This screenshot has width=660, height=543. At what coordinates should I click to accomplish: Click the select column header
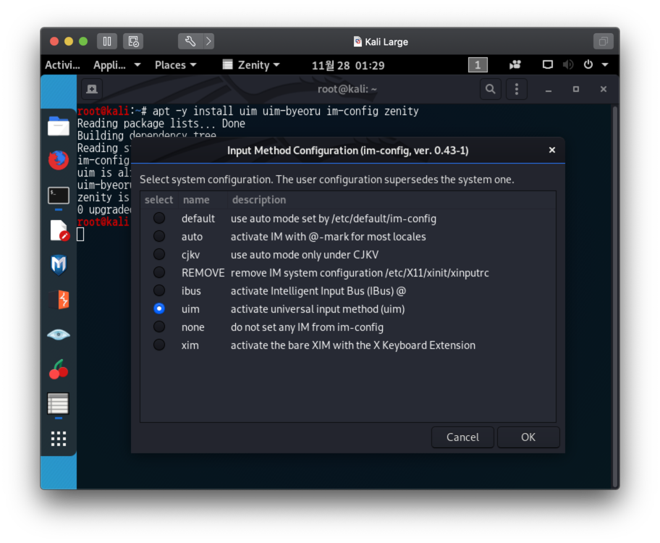159,200
